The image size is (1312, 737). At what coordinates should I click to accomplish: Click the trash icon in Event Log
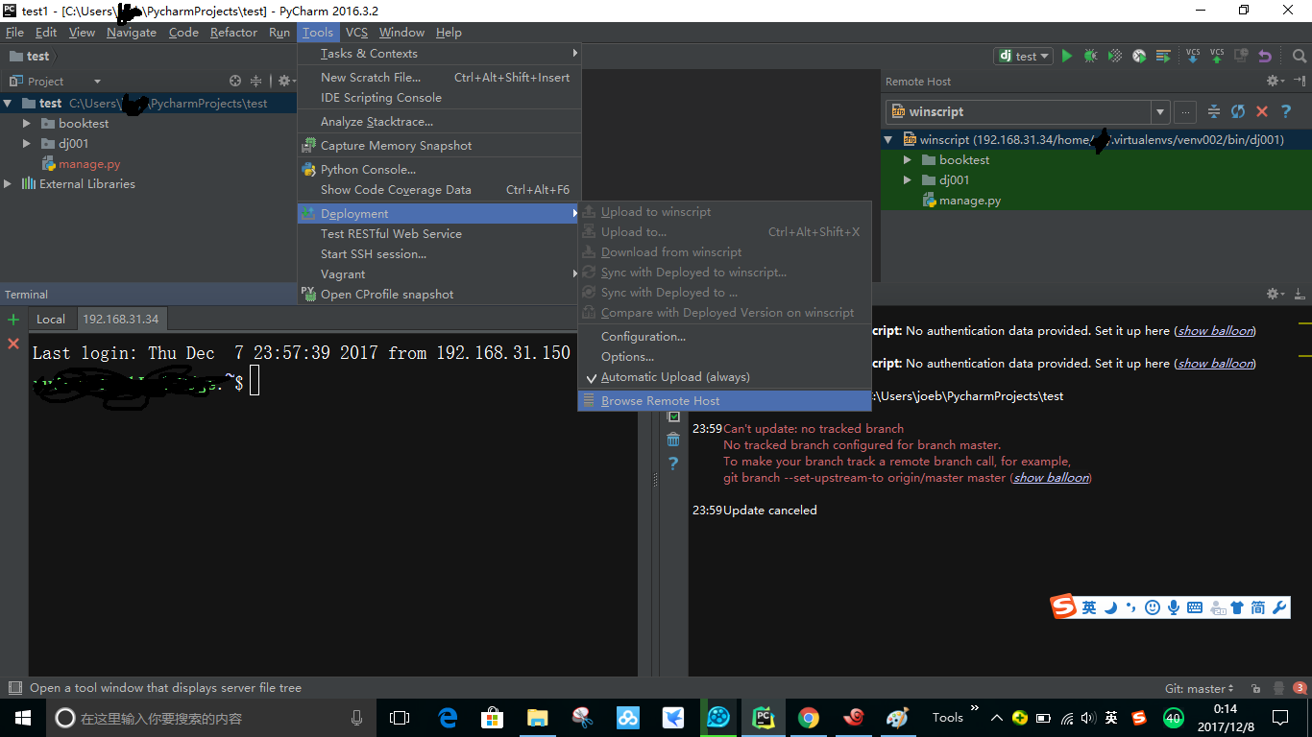click(673, 440)
